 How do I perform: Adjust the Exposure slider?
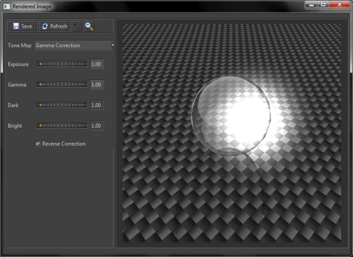click(62, 64)
